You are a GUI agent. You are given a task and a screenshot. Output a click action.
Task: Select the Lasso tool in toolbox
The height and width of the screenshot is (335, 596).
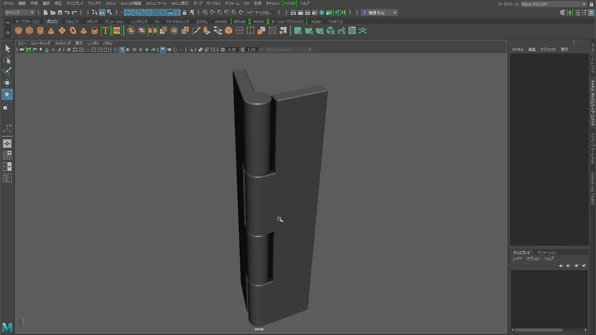click(x=7, y=60)
